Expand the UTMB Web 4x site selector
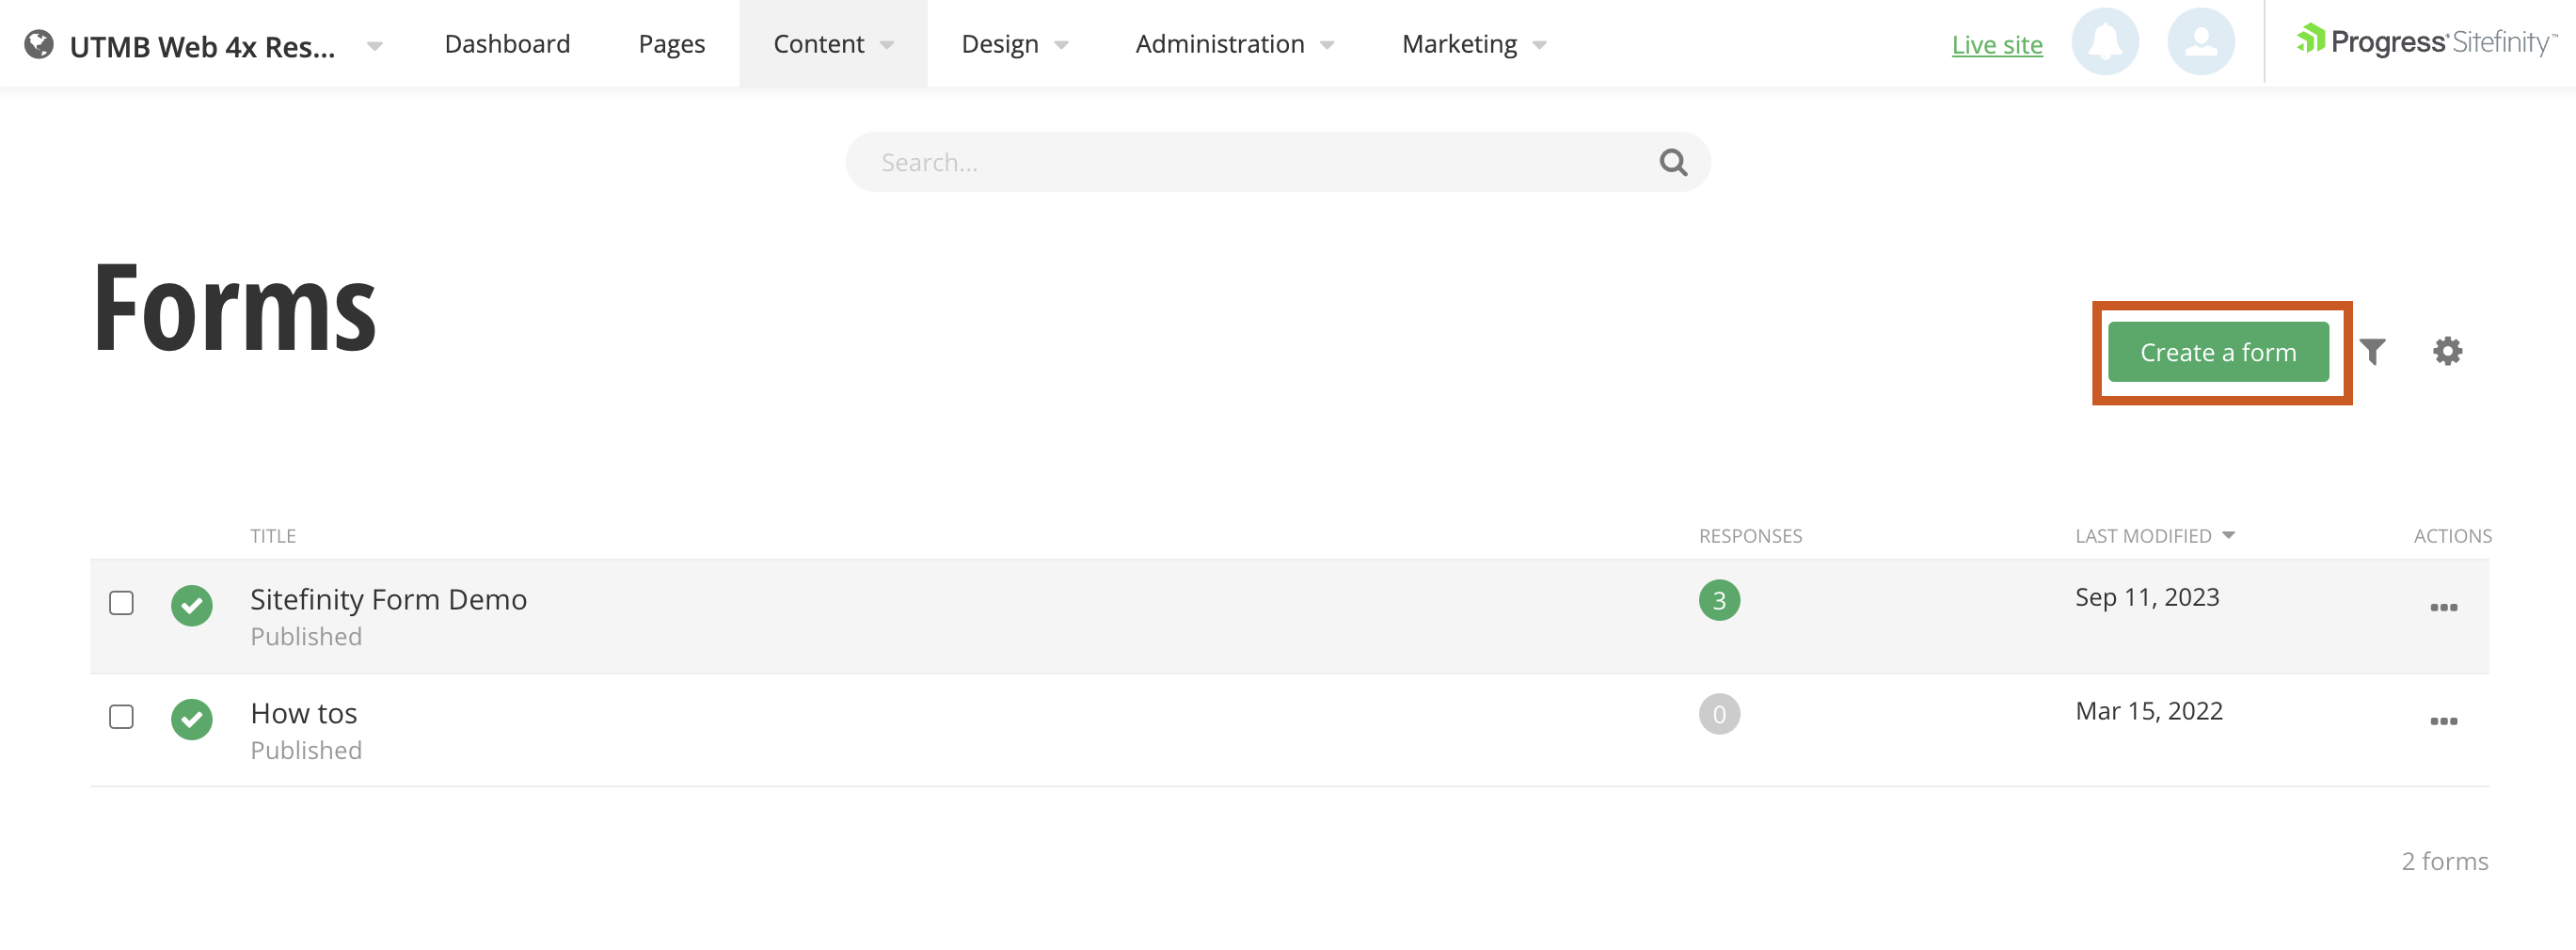2576x950 pixels. click(374, 46)
